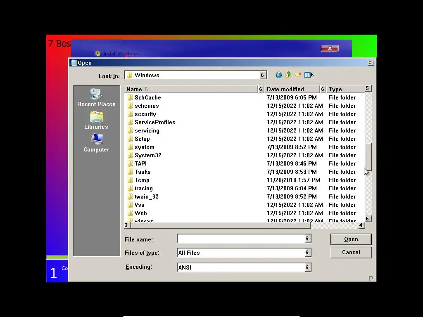Click File folder type in System32 row

342,155
